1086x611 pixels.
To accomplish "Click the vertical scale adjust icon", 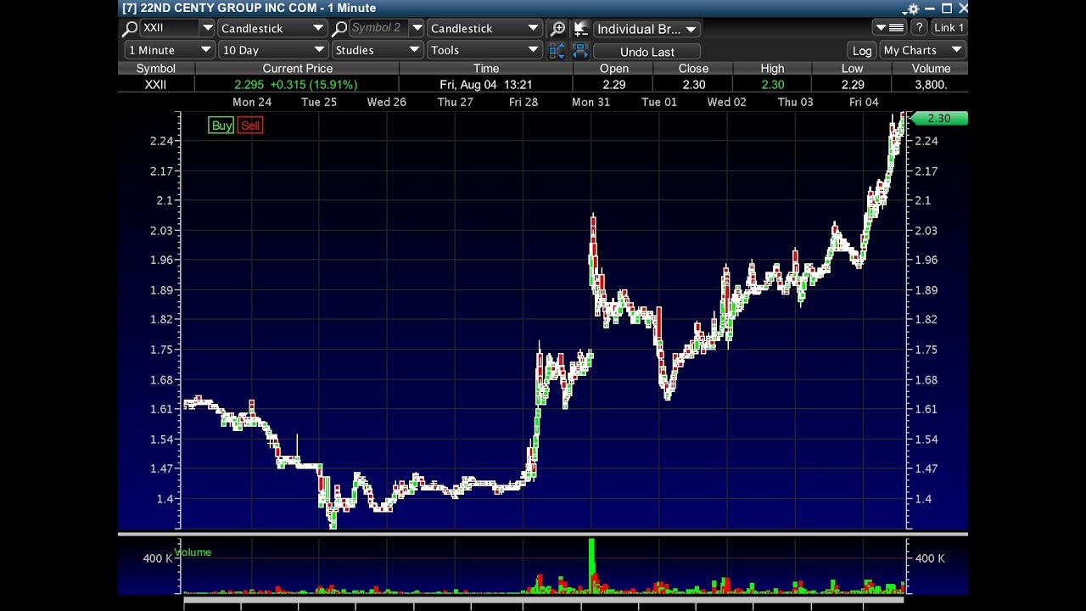I will click(x=557, y=51).
